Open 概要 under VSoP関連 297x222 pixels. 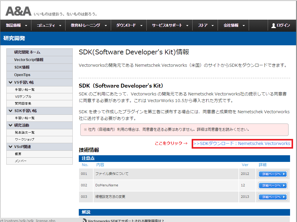pyautogui.click(x=40, y=154)
